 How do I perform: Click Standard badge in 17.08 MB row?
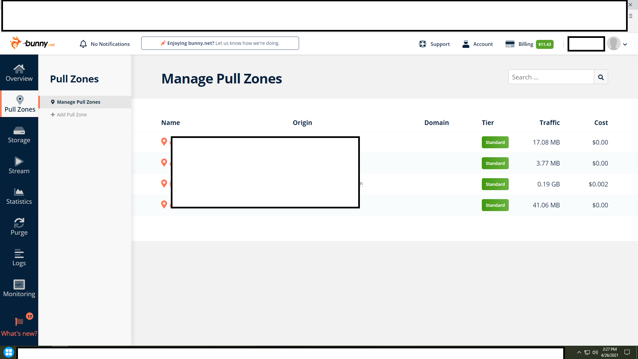click(495, 142)
